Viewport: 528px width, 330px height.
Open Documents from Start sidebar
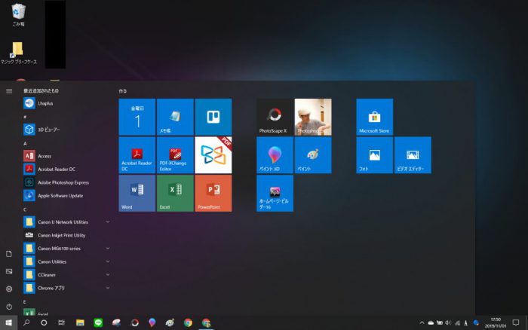pyautogui.click(x=9, y=254)
